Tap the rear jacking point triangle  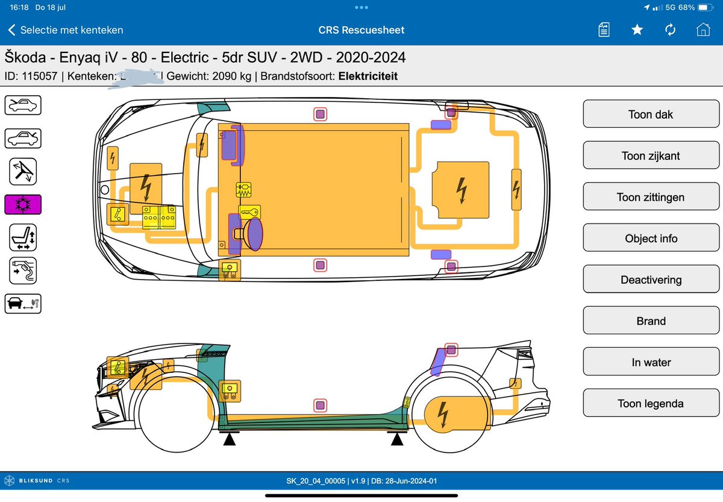pos(396,441)
